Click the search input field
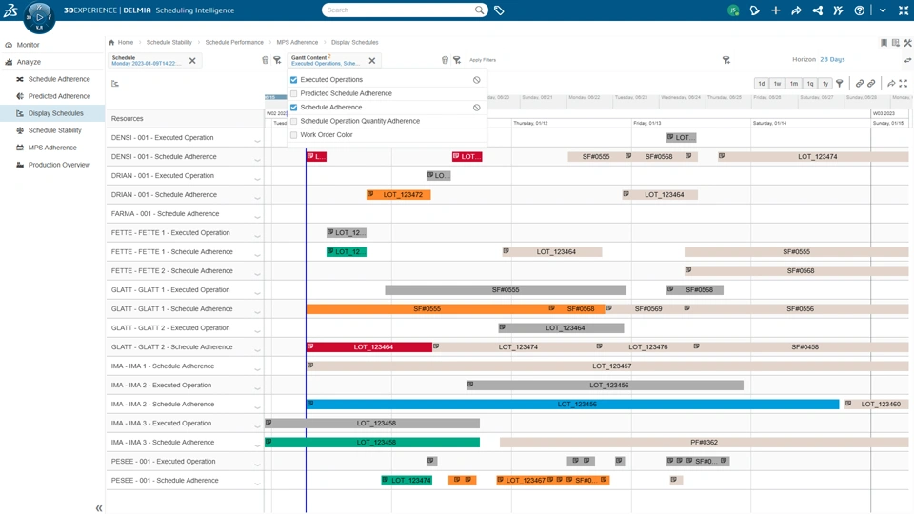 (399, 10)
